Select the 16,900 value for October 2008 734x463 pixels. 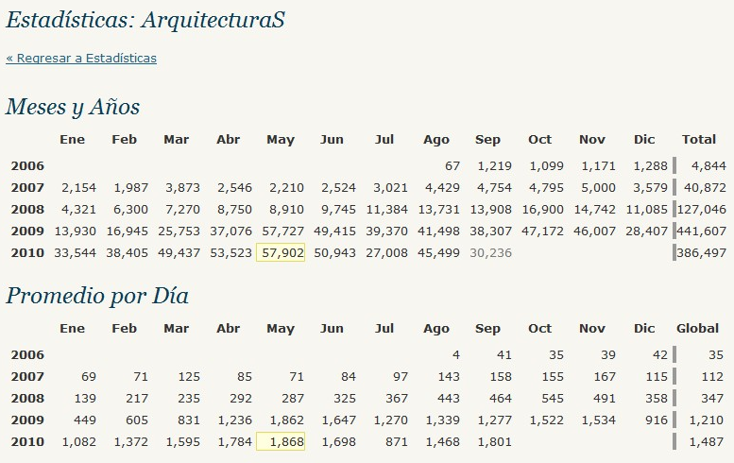(542, 209)
